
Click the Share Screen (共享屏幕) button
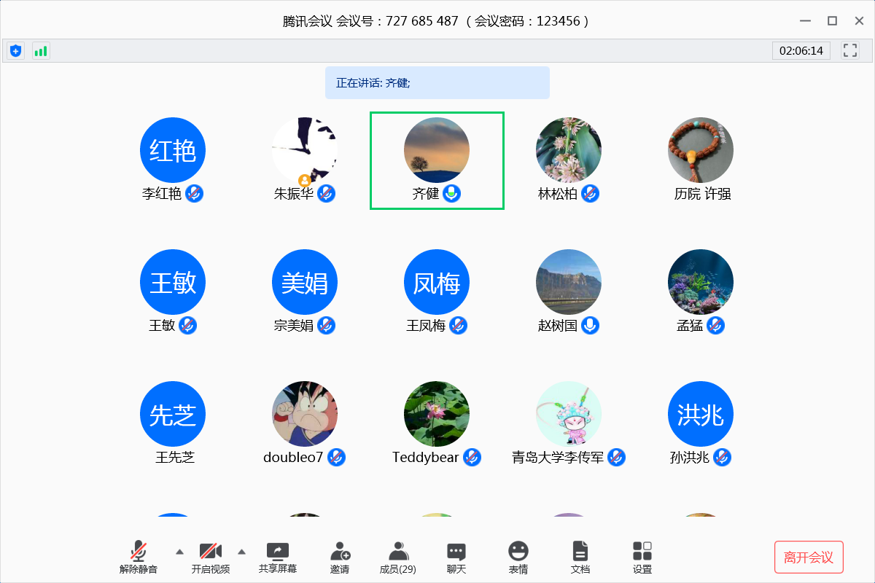(x=278, y=557)
